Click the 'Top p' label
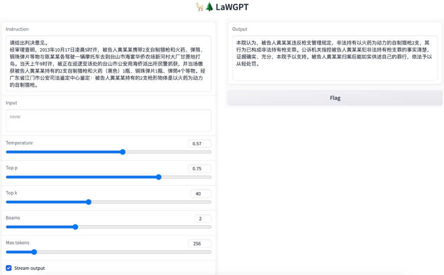This screenshot has width=444, height=275. (12, 168)
